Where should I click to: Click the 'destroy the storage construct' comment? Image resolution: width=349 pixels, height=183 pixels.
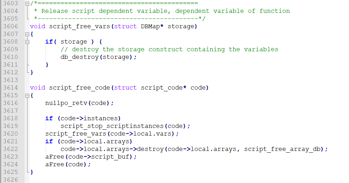(x=169, y=49)
